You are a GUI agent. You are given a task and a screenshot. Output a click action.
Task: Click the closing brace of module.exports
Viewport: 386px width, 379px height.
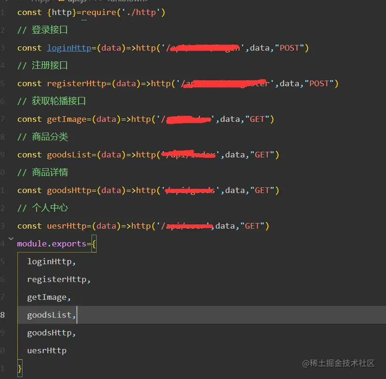20,368
